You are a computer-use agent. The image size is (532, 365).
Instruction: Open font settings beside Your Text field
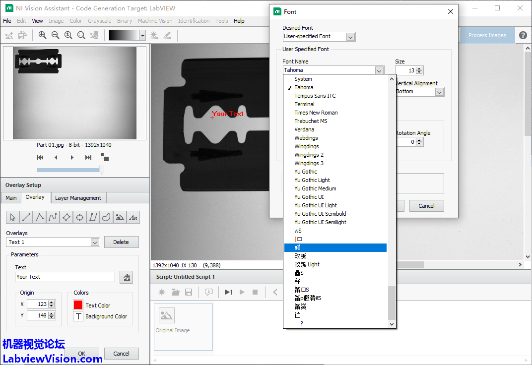(126, 277)
